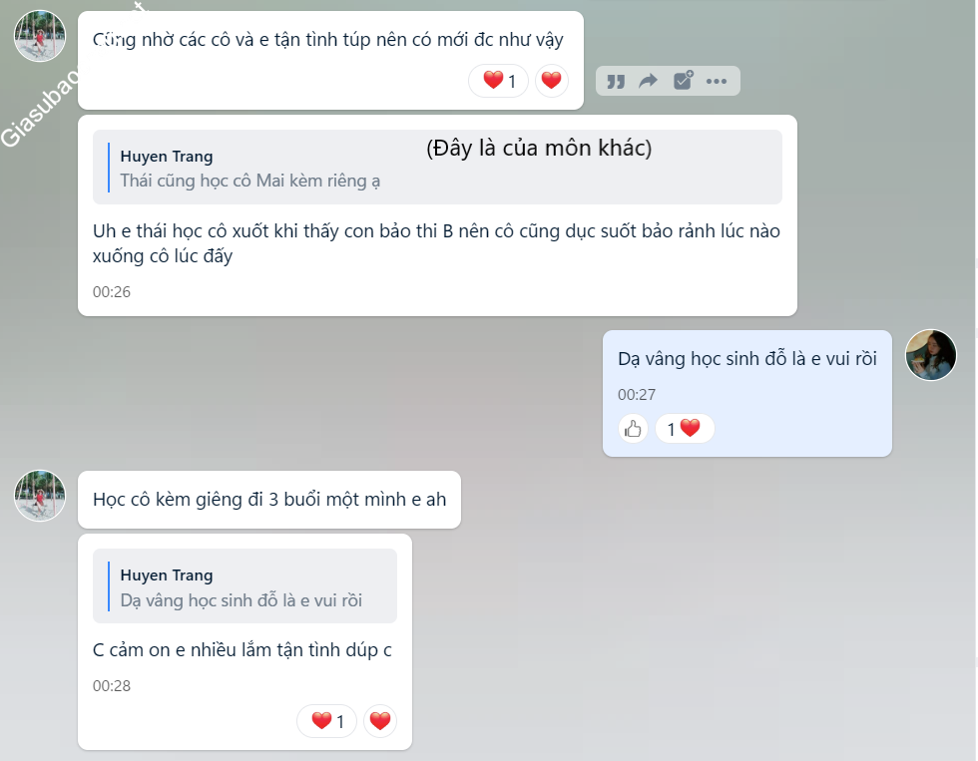Image resolution: width=978 pixels, height=761 pixels.
Task: Click the heart count on first message
Action: [x=498, y=81]
